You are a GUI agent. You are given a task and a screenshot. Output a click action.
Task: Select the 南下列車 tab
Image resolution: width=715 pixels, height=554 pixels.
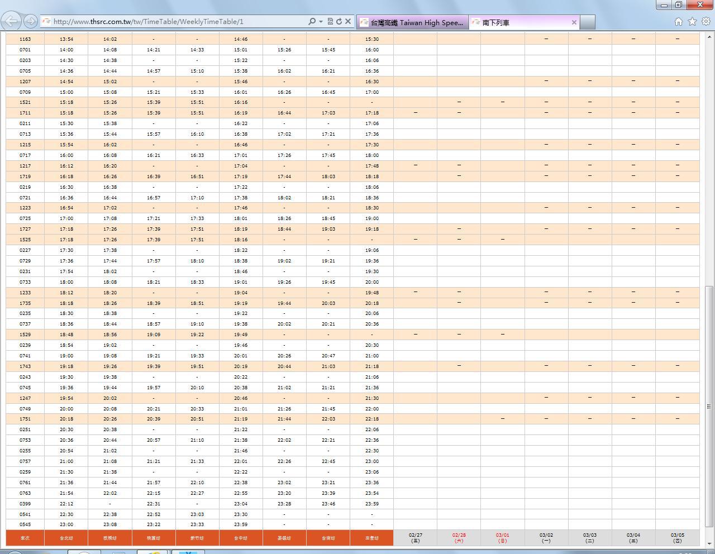pos(518,22)
